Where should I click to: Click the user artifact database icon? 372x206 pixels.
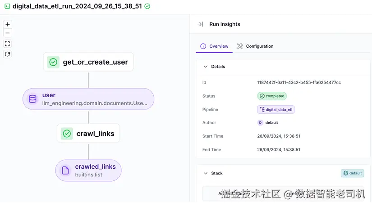[x=32, y=99]
